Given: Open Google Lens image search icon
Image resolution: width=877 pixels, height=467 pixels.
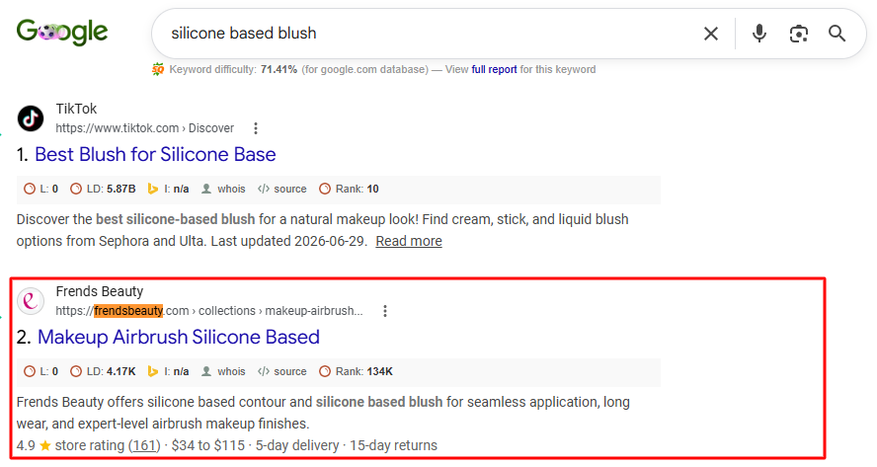Looking at the screenshot, I should [799, 34].
